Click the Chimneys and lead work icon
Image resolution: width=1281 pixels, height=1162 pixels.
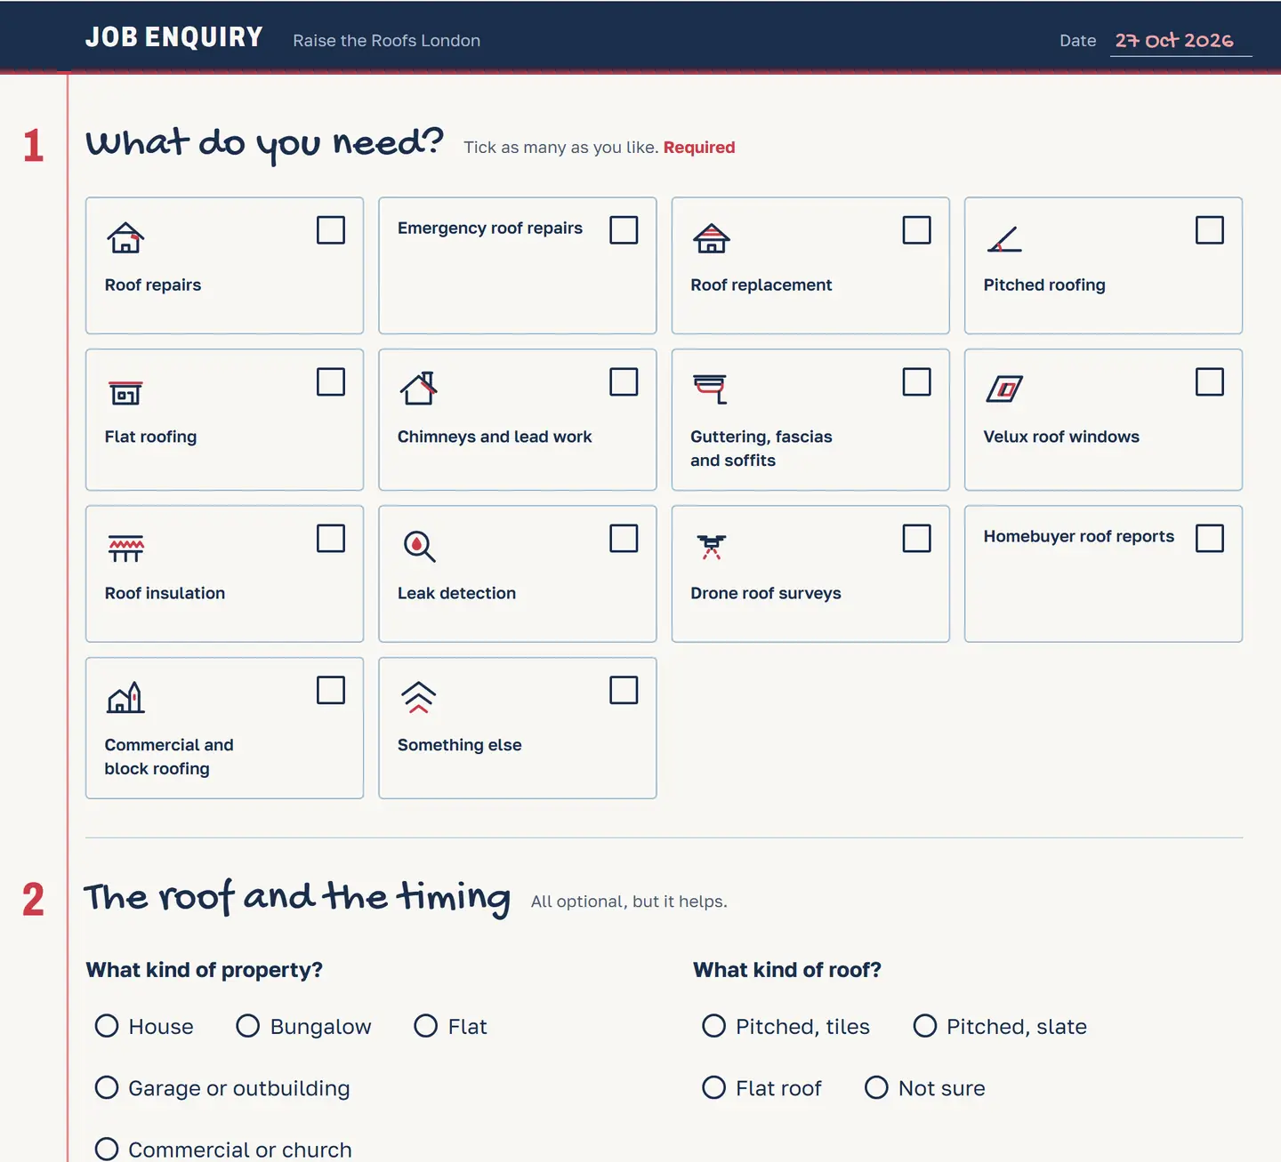click(x=418, y=390)
